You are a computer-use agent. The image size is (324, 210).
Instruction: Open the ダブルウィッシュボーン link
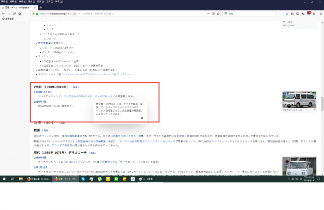[x=97, y=74]
